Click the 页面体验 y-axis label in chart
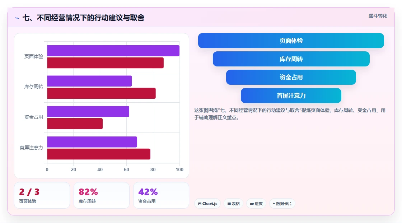The height and width of the screenshot is (223, 402). tap(34, 56)
